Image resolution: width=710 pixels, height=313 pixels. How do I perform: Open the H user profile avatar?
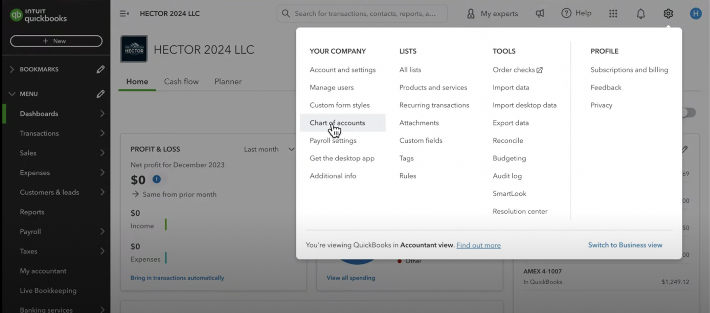[696, 14]
